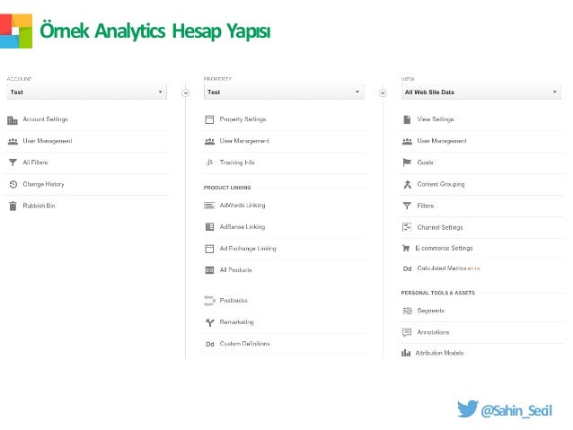
Task: Click the PERSONAL TOOLS & ASSETS heading
Action: coord(437,293)
